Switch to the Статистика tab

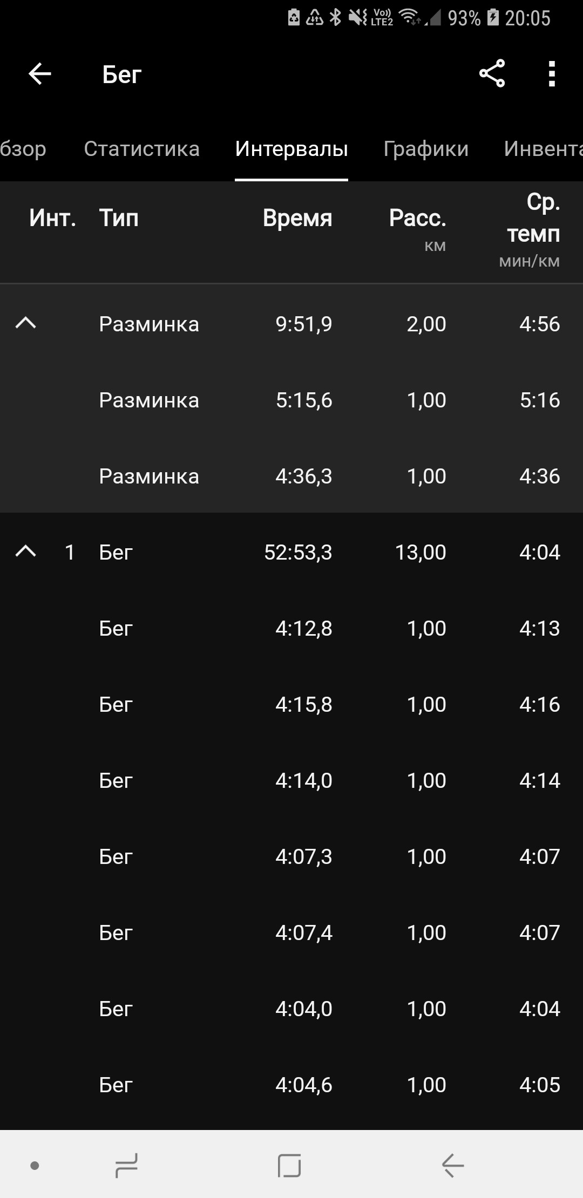point(142,148)
